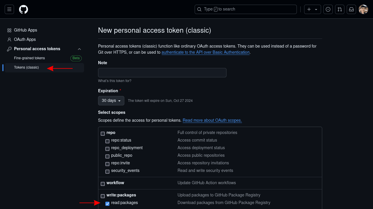Focus the search bar field

(x=246, y=9)
